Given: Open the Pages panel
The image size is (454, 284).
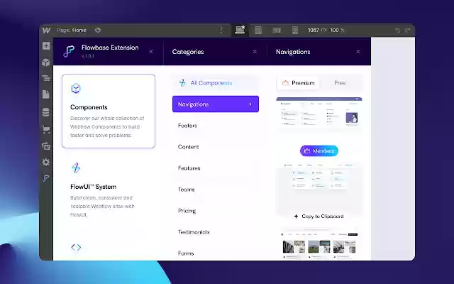Looking at the screenshot, I should coord(46,94).
